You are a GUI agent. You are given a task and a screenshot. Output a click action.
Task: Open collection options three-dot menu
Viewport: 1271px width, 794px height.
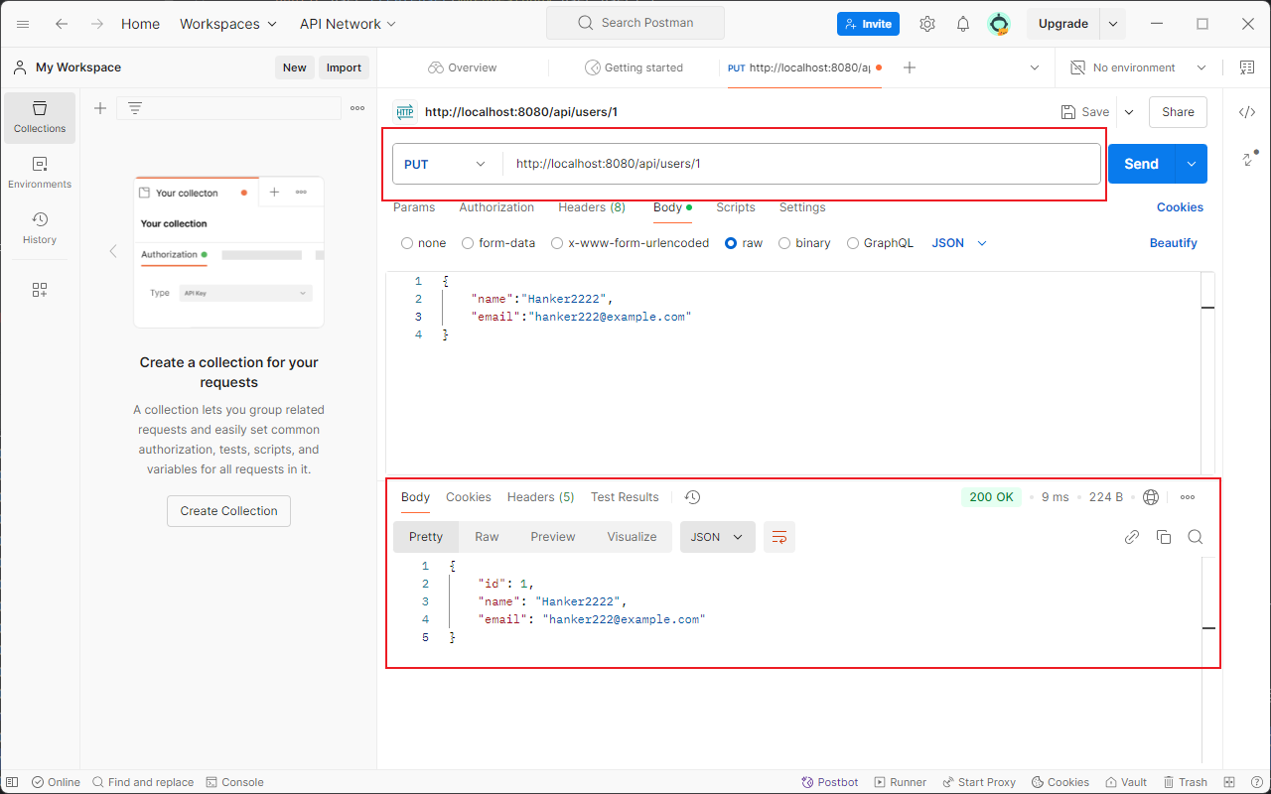click(x=357, y=108)
